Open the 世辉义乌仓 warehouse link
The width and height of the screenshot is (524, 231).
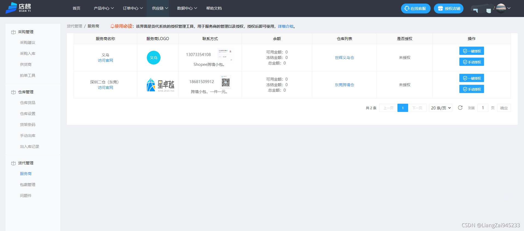pyautogui.click(x=344, y=58)
